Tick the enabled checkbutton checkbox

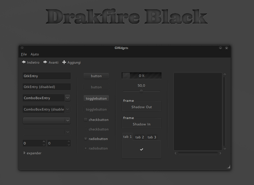(x=86, y=120)
